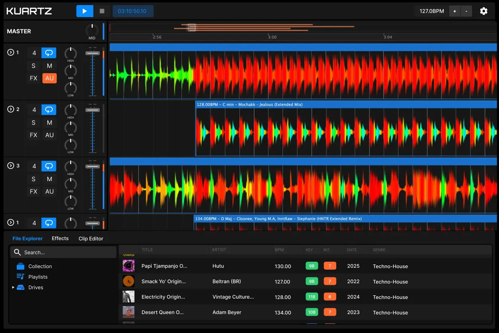The height and width of the screenshot is (333, 499).
Task: Click the Stop playback button
Action: (102, 11)
